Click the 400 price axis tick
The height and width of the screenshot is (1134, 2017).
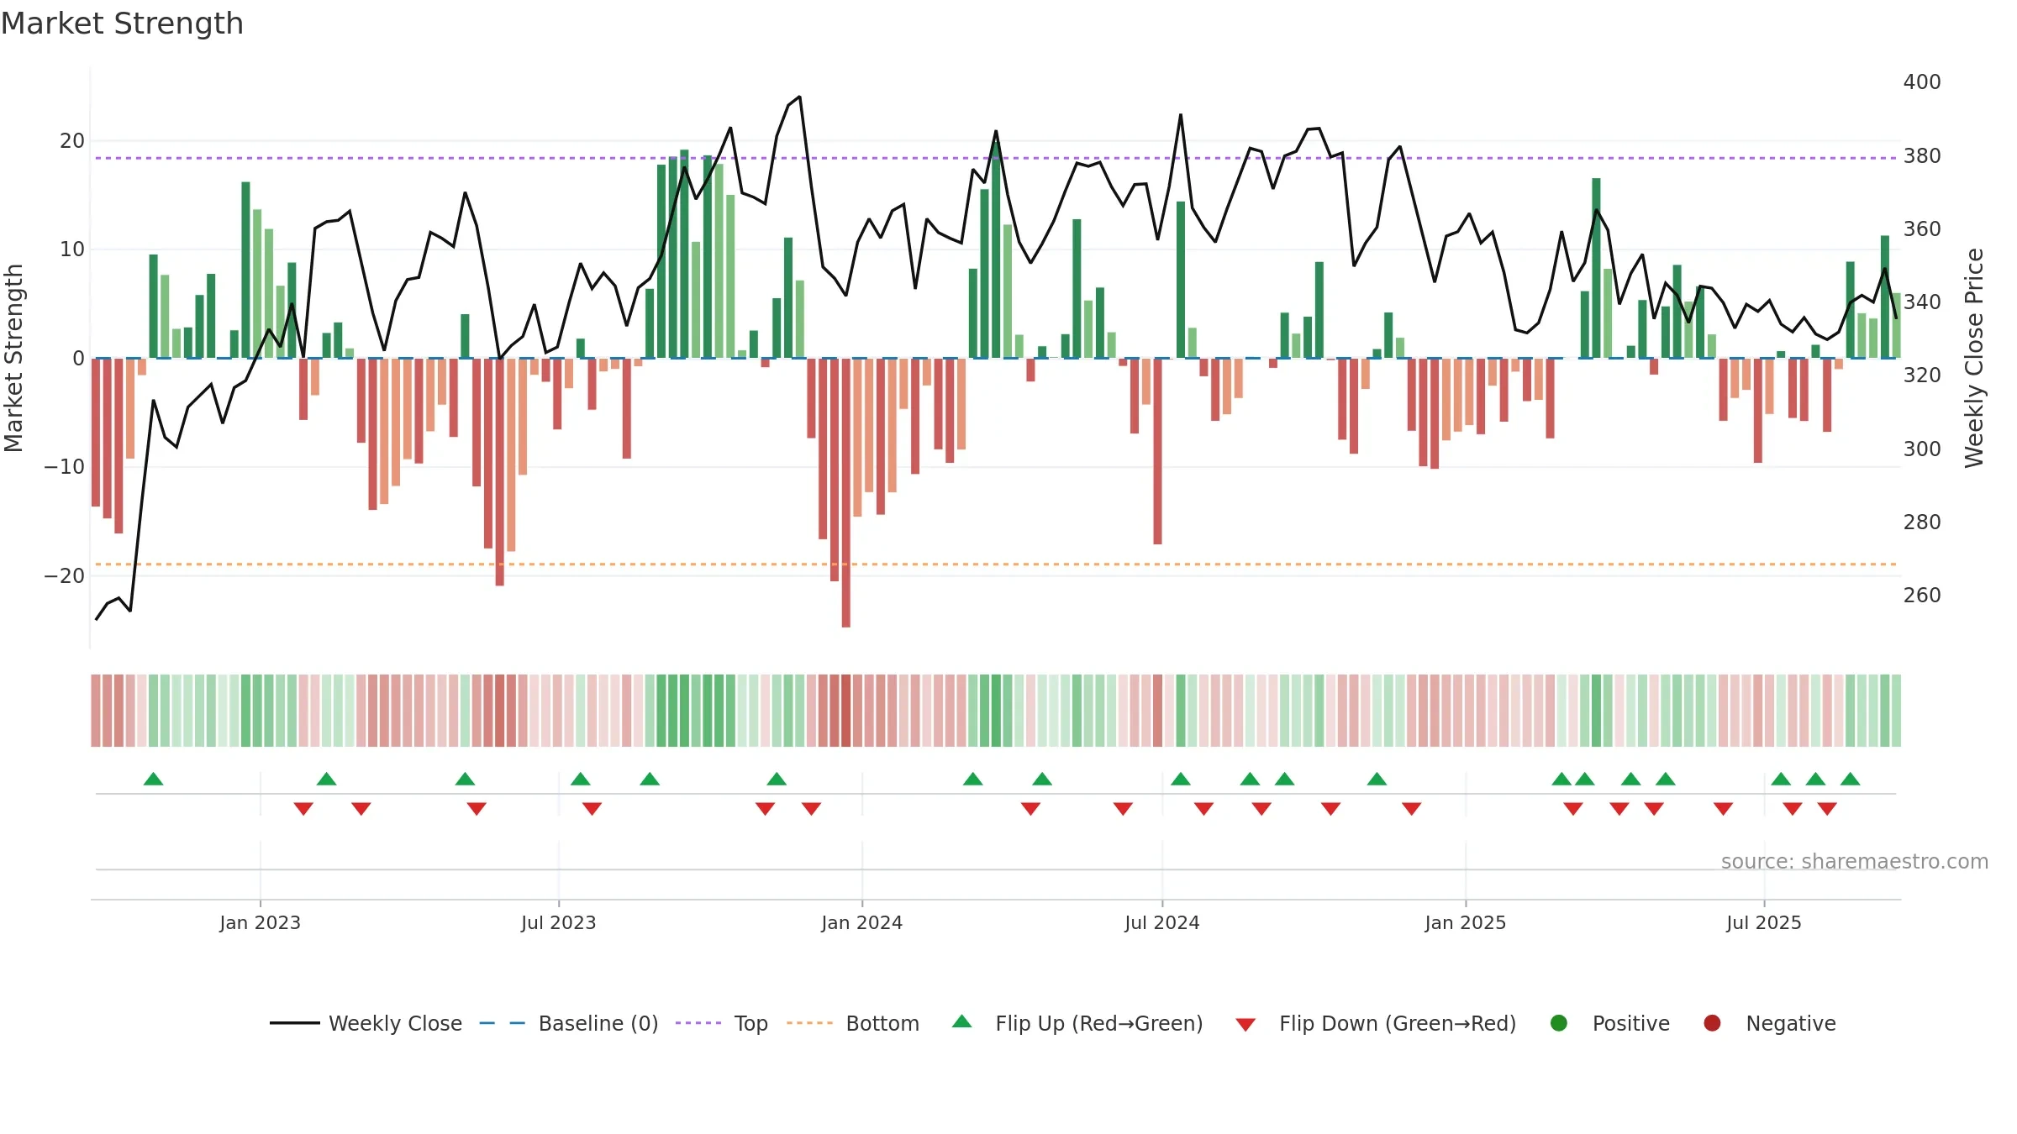click(1922, 82)
